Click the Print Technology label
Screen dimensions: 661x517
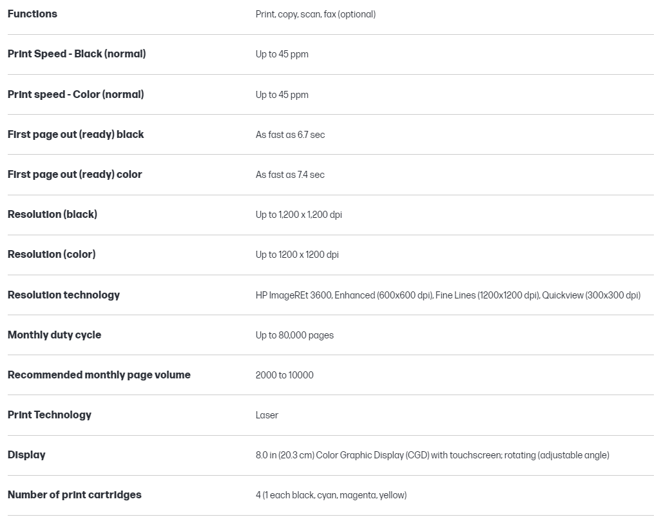(50, 415)
